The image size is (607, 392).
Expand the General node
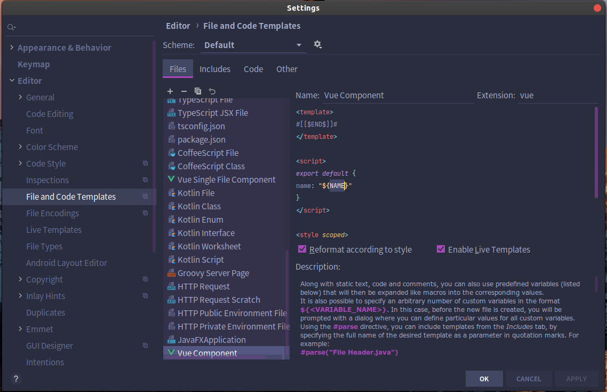coord(20,97)
